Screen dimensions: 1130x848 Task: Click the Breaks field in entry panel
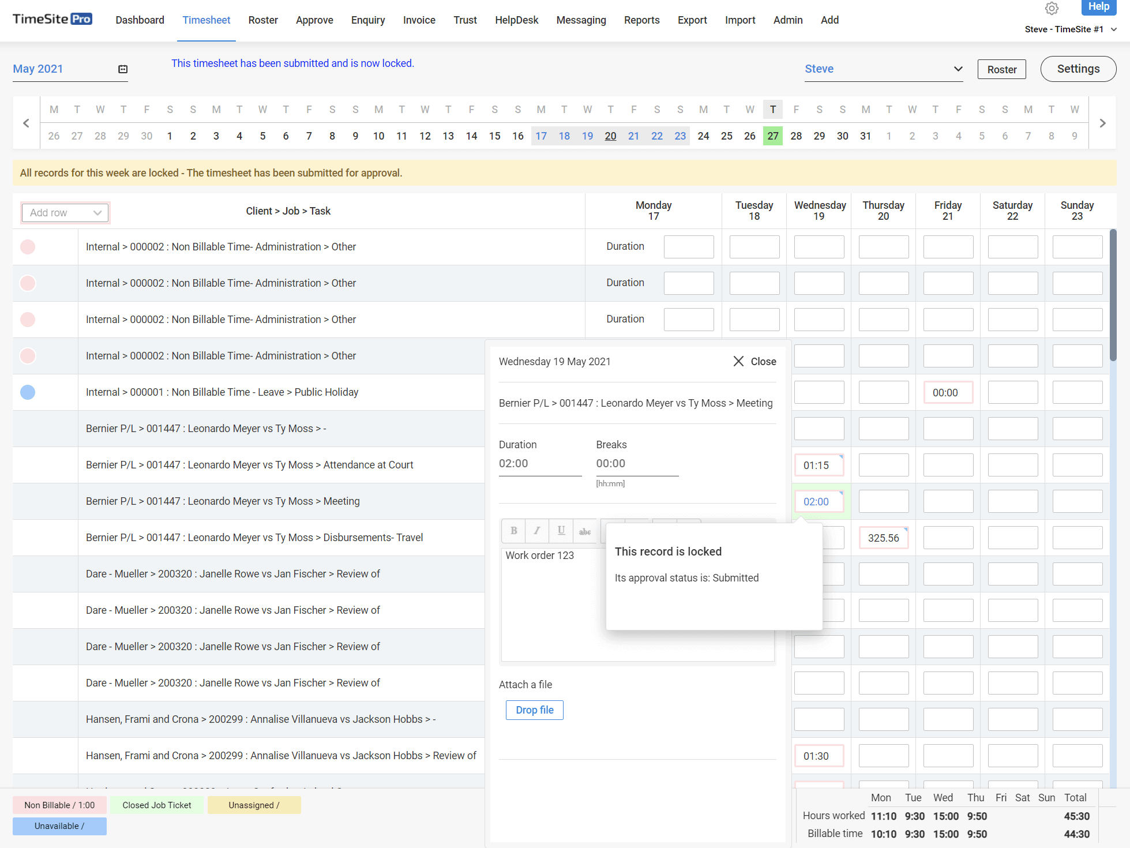637,464
